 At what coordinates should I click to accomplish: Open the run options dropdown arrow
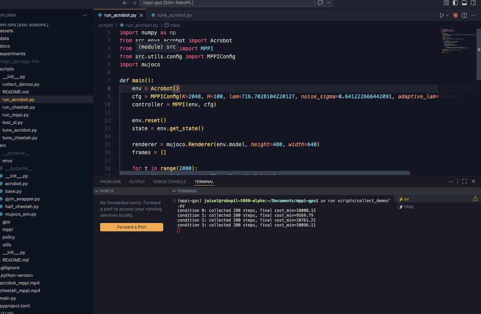coord(447,15)
